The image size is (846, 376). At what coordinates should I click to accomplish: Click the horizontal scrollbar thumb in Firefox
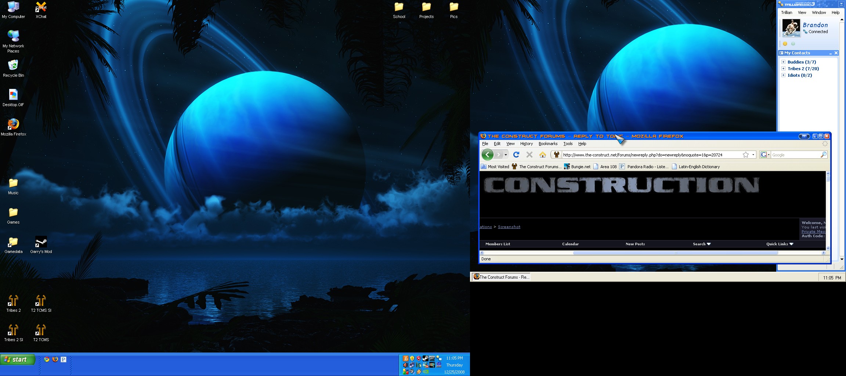coord(675,253)
